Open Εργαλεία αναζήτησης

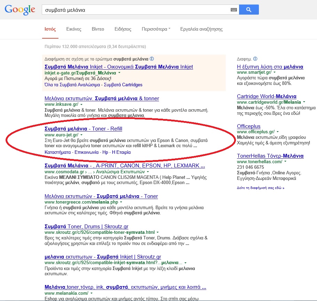201,29
